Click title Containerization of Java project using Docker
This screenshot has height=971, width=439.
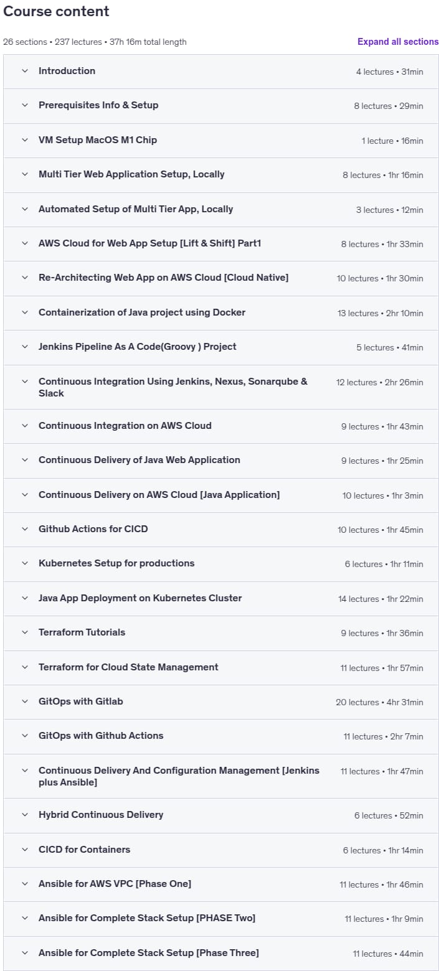pos(142,312)
